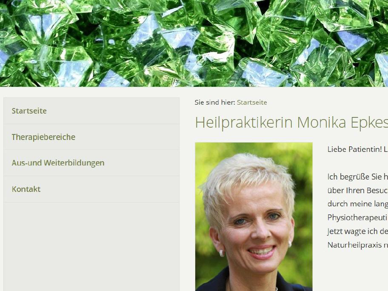Click the name Monika in the heading

(x=321, y=122)
